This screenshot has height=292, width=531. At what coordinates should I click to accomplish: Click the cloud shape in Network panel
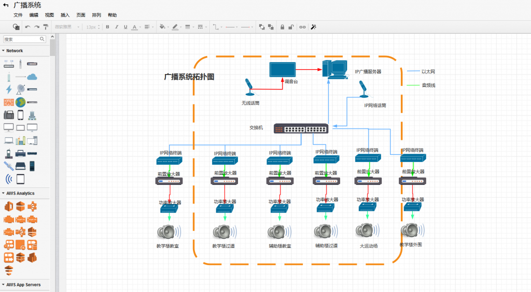(32, 77)
